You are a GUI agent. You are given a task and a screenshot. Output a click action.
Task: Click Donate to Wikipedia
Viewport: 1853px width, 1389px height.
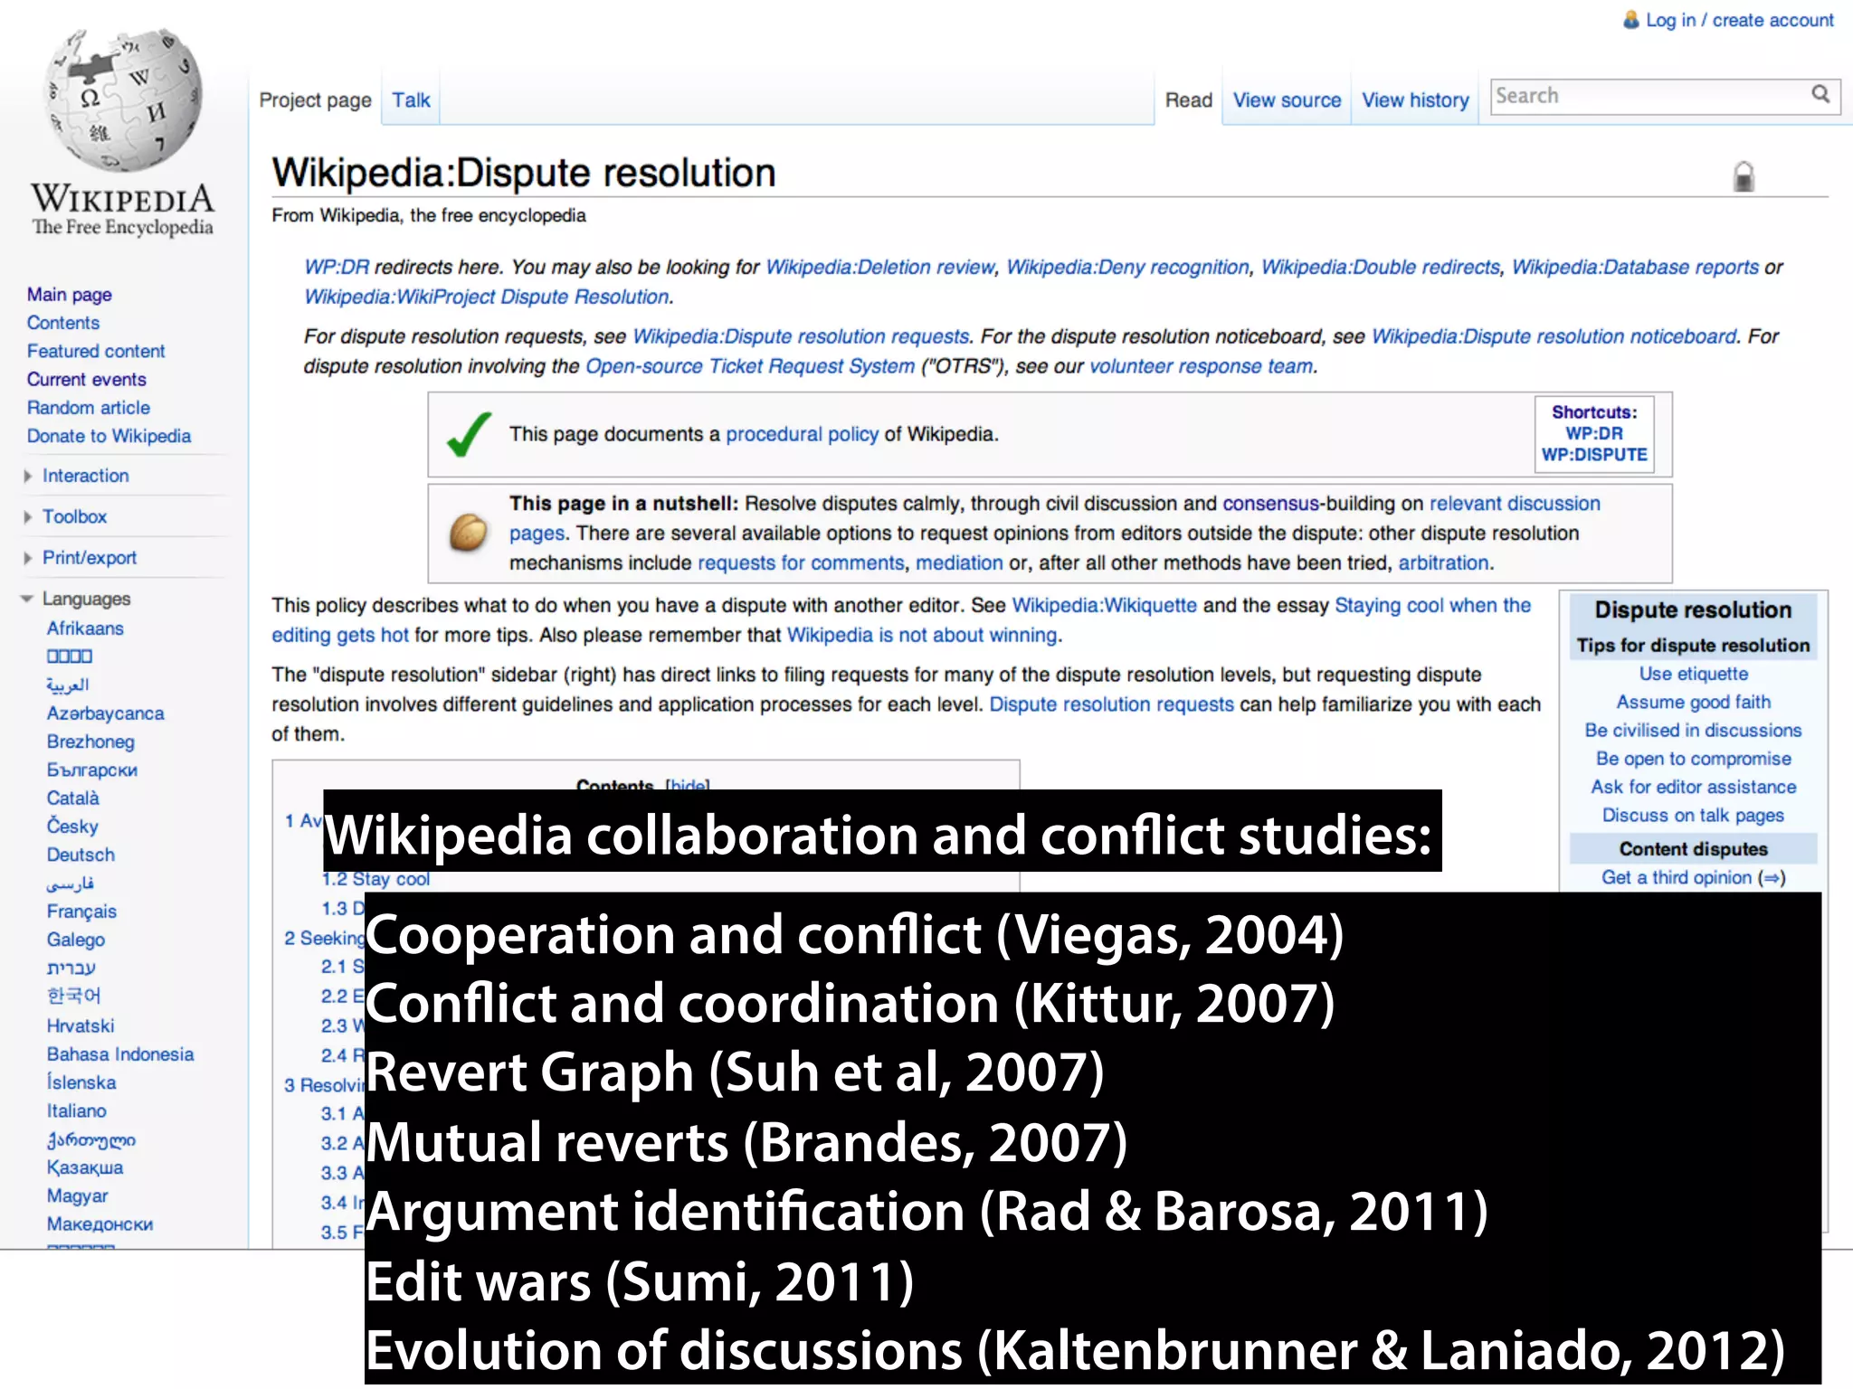[109, 436]
